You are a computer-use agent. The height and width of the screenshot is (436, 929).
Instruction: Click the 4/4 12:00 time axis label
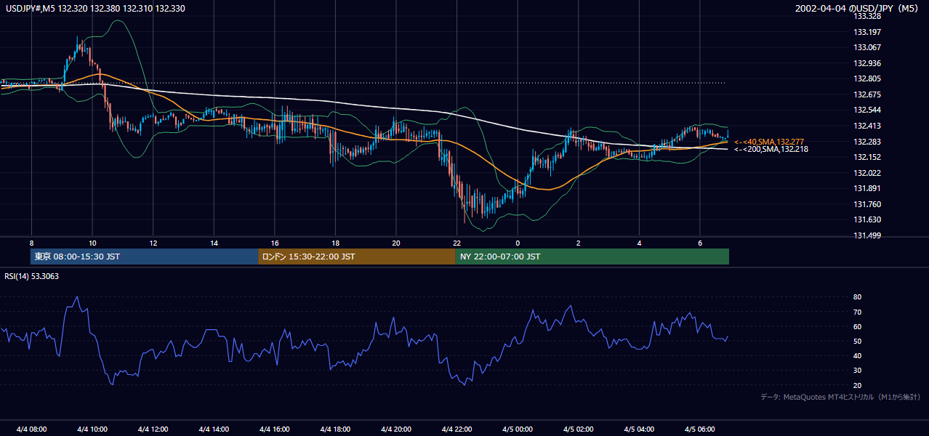point(153,429)
